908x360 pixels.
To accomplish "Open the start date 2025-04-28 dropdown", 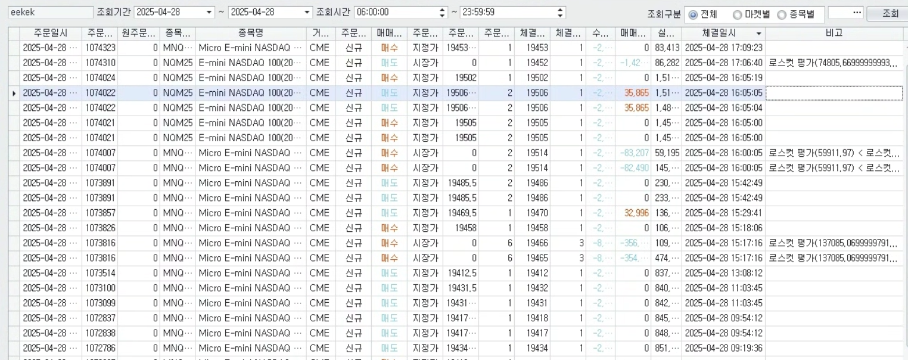I will pyautogui.click(x=209, y=13).
